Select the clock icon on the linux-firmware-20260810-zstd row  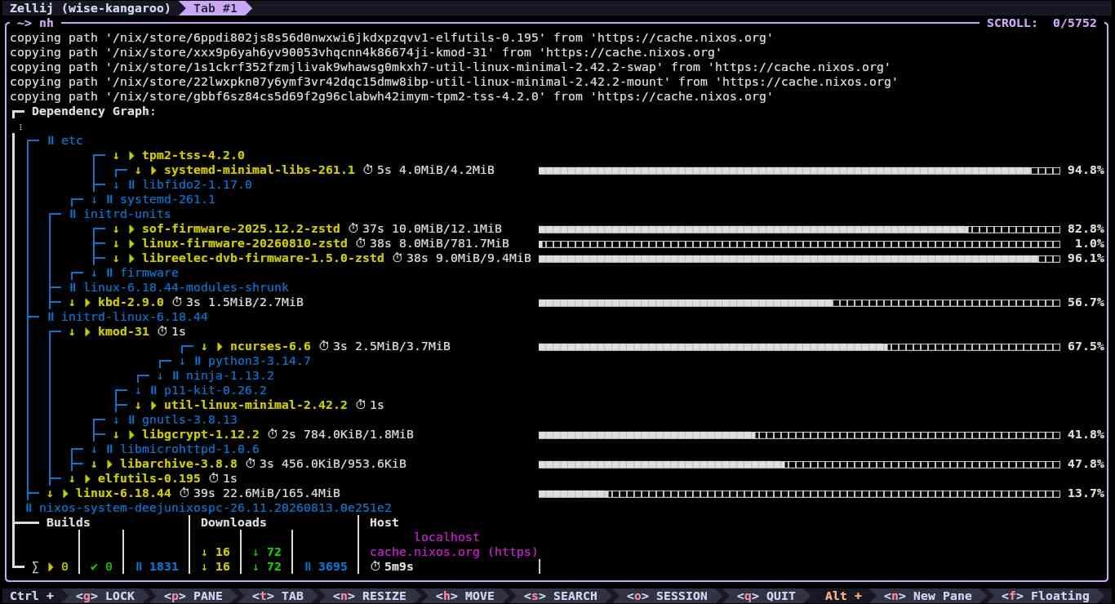coord(360,243)
